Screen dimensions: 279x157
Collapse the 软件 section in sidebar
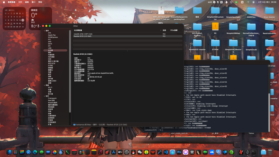click(44, 96)
